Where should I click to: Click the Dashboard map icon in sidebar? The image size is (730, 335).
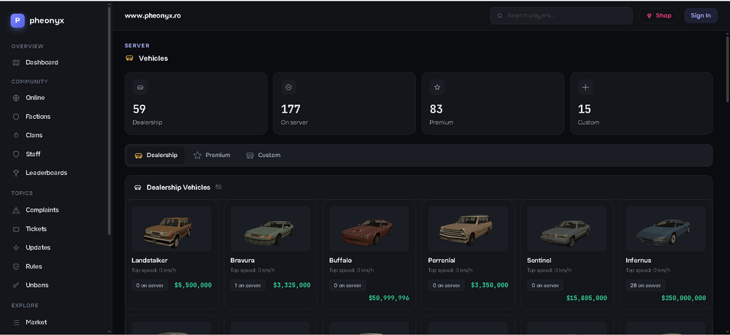click(x=16, y=62)
